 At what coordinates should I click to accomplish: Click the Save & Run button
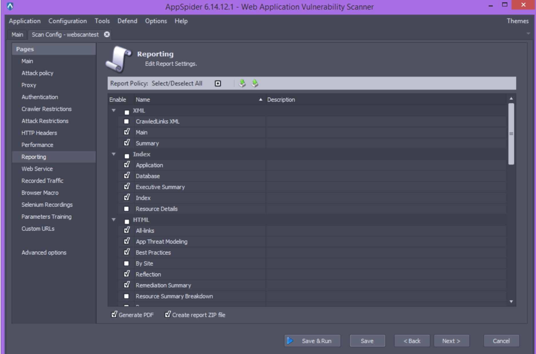click(312, 341)
